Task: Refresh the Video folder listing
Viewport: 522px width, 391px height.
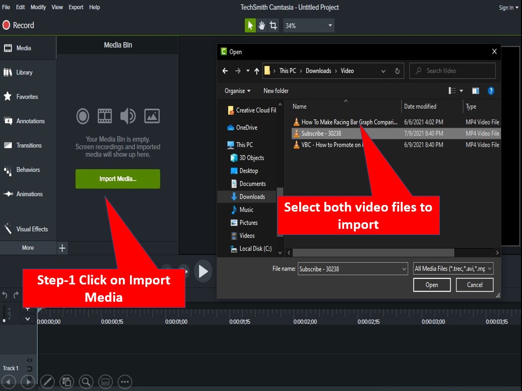Action: point(397,71)
